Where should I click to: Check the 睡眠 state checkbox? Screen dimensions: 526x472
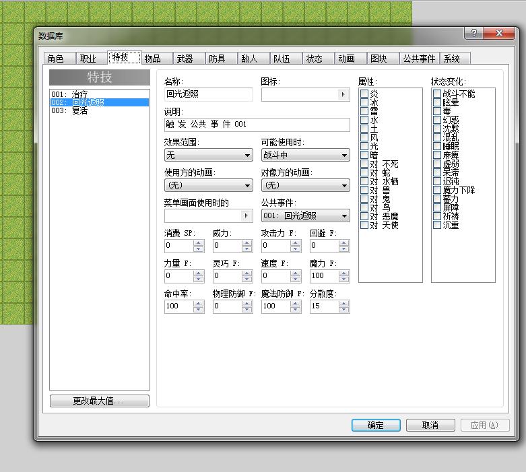pyautogui.click(x=437, y=146)
